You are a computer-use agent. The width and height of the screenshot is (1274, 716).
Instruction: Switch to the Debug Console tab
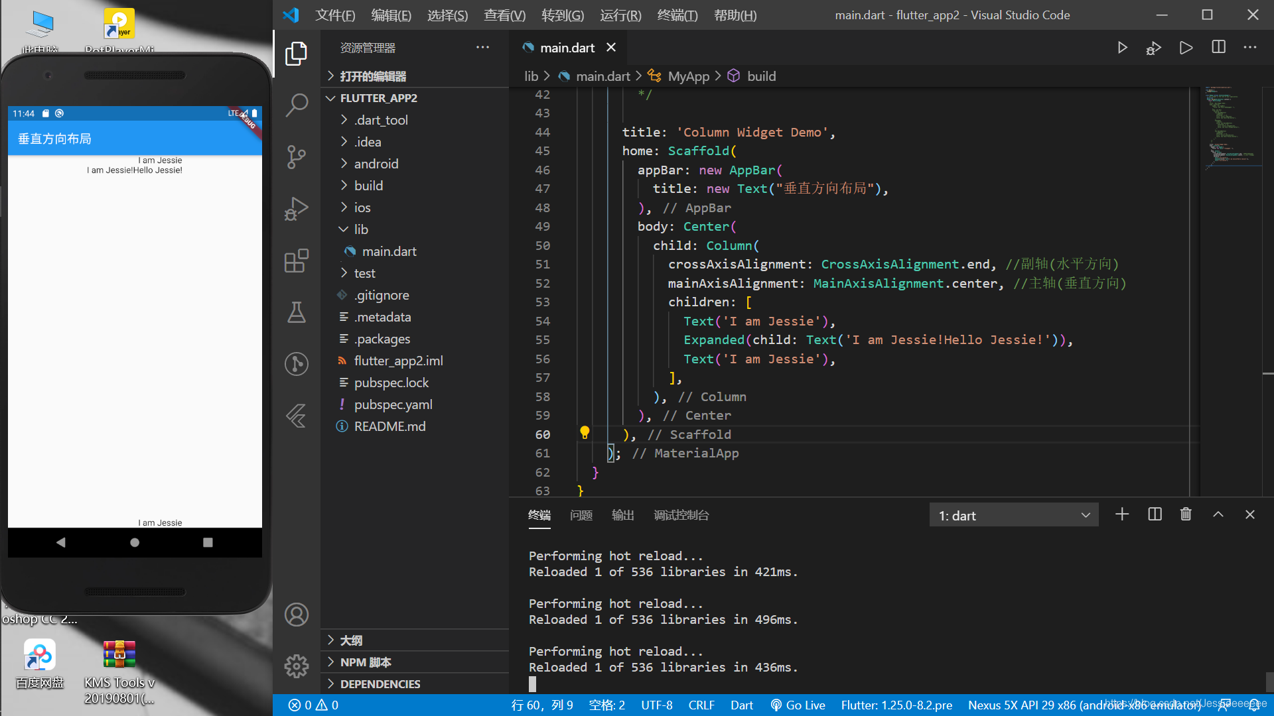[x=681, y=515]
